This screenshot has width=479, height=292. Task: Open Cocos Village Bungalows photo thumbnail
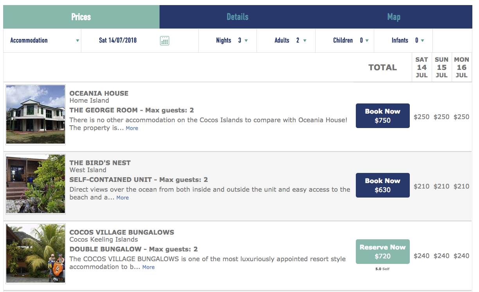click(x=36, y=253)
